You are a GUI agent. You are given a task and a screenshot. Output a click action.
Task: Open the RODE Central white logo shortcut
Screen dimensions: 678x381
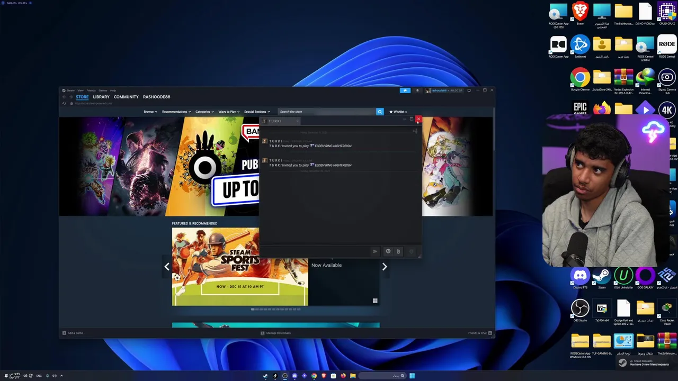667,46
